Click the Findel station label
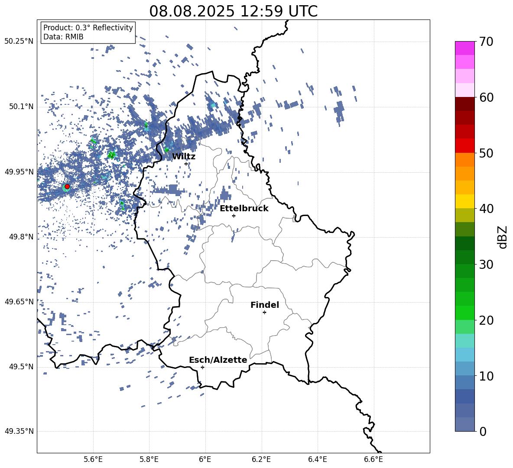This screenshot has width=513, height=468. [265, 305]
